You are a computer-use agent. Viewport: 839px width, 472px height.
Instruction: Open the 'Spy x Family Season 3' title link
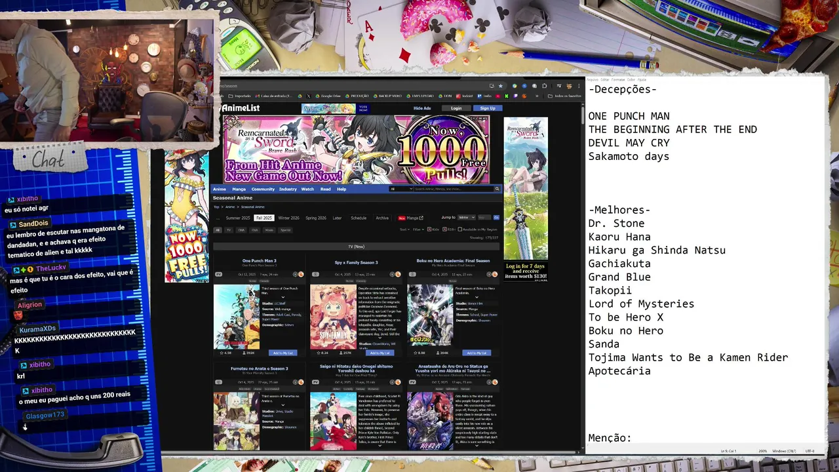pos(357,263)
